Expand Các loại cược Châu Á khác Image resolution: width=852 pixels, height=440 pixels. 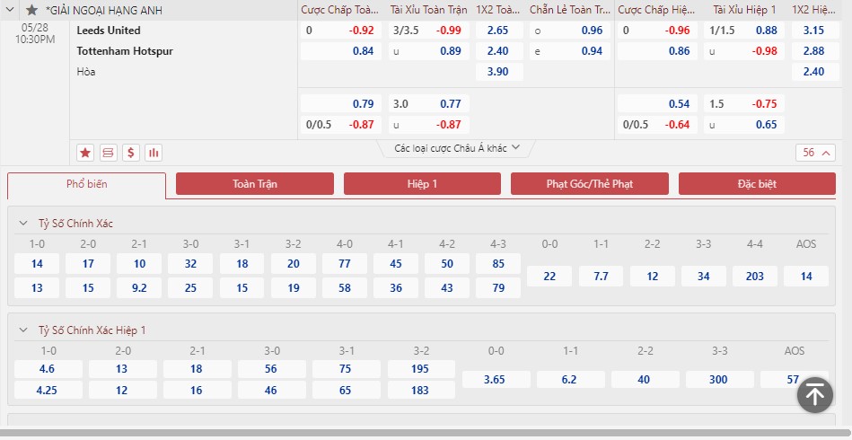tap(457, 148)
